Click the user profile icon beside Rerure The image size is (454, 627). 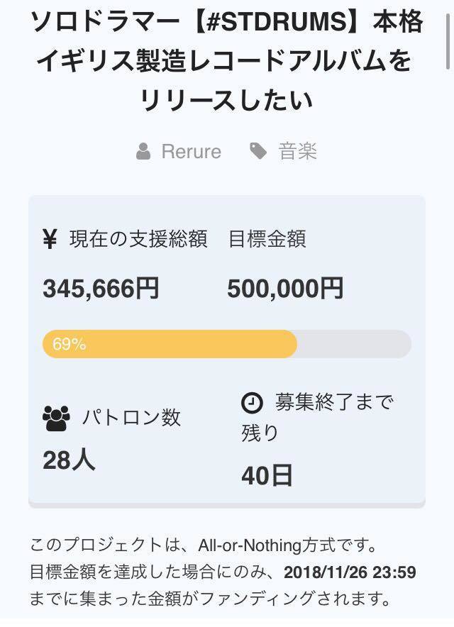pyautogui.click(x=143, y=151)
